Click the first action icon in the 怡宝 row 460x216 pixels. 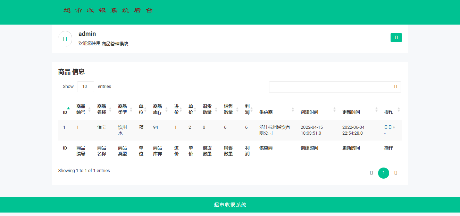pyautogui.click(x=386, y=127)
